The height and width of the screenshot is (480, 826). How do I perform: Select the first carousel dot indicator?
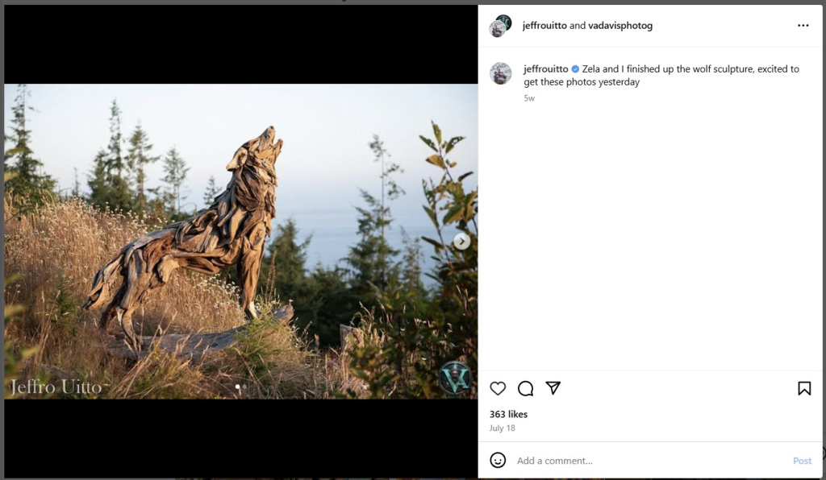(237, 387)
